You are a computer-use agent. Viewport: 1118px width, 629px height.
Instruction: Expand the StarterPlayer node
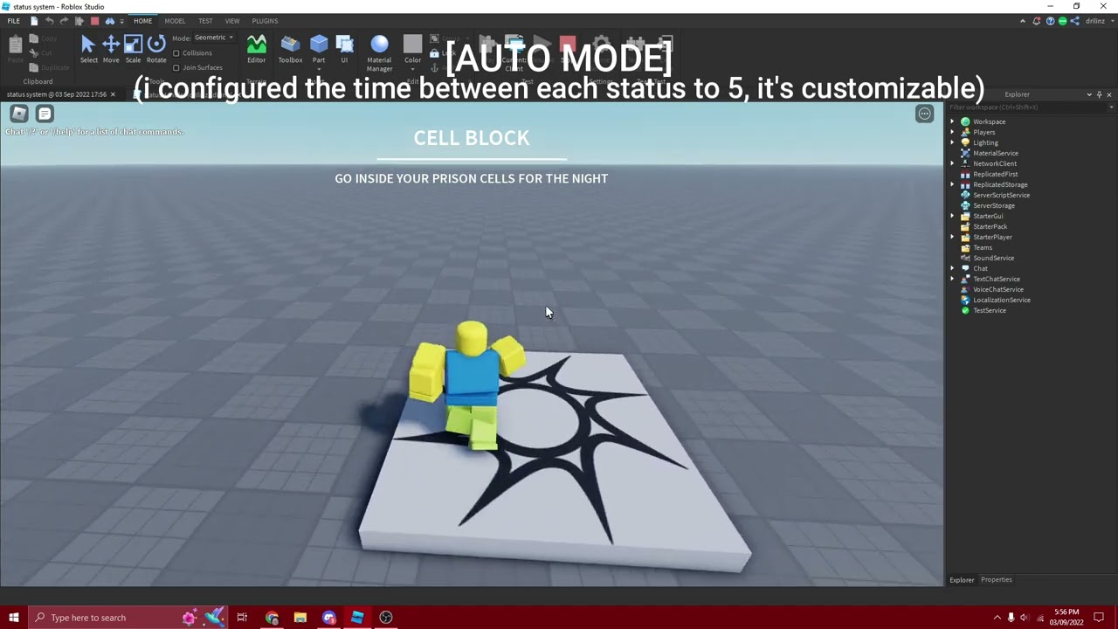953,237
